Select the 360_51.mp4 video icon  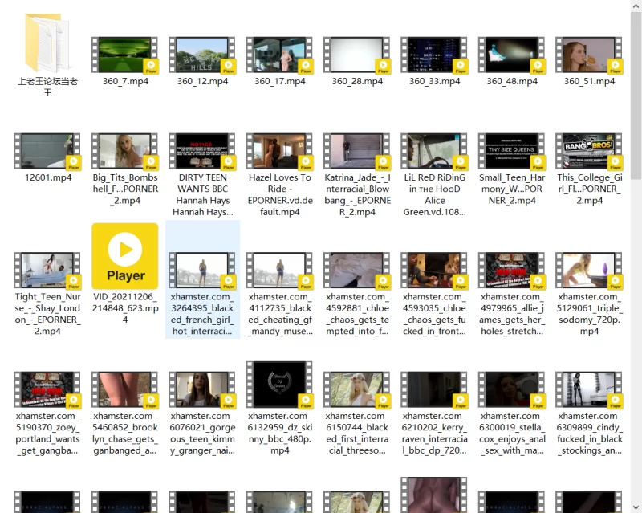pyautogui.click(x=589, y=55)
